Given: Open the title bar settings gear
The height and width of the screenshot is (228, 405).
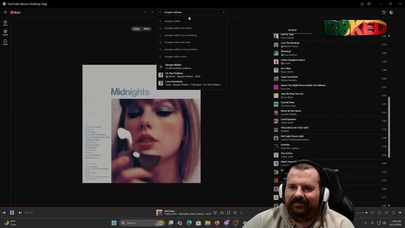Looking at the screenshot, I should (x=369, y=4).
